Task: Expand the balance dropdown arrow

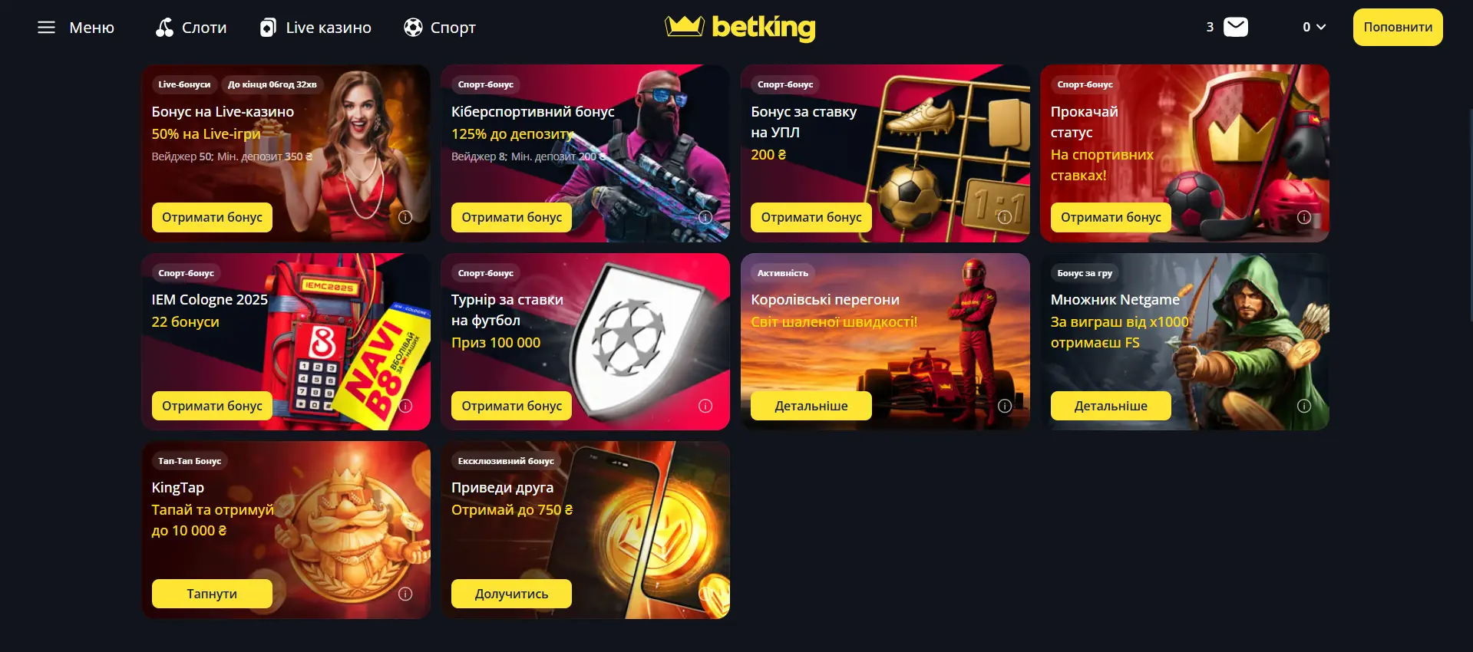Action: (1320, 27)
